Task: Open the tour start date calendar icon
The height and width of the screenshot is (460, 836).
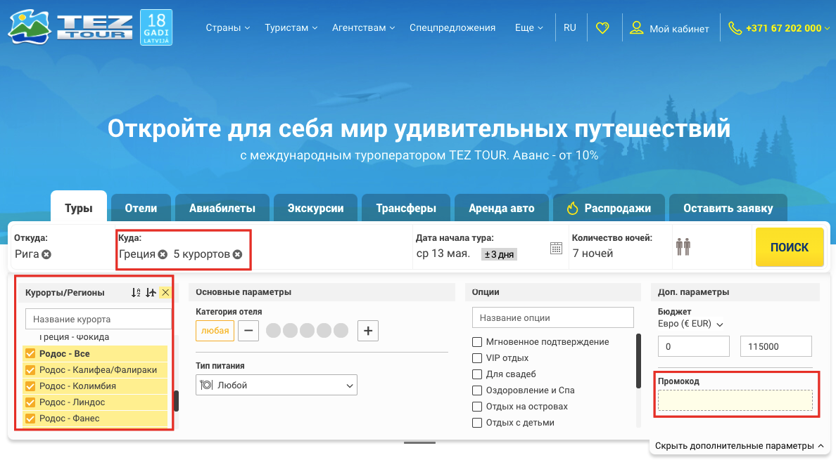Action: 556,248
